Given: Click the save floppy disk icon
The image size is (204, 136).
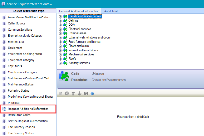Looking at the screenshot, I should click(86, 93).
